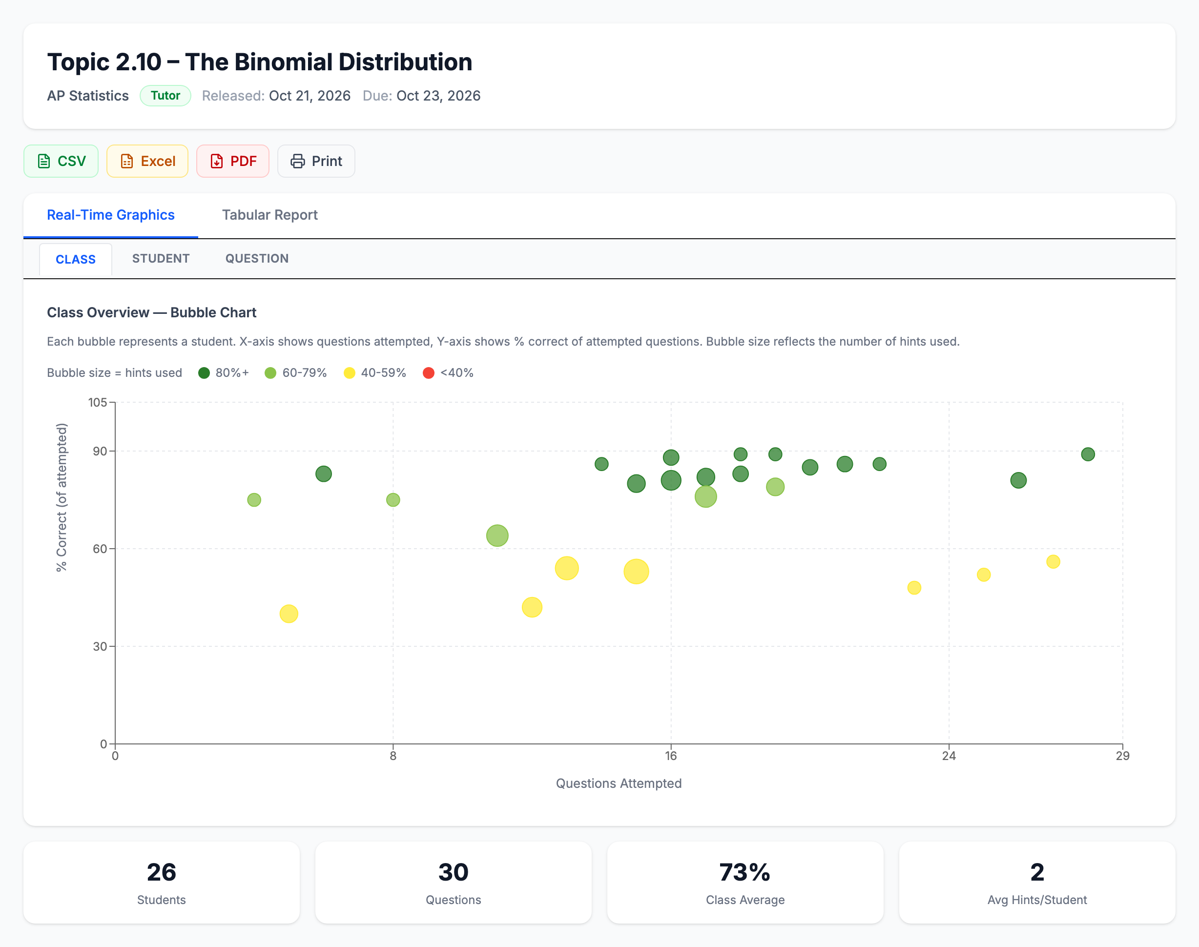Select light green bubble at 11 questions
The width and height of the screenshot is (1199, 947).
click(497, 535)
